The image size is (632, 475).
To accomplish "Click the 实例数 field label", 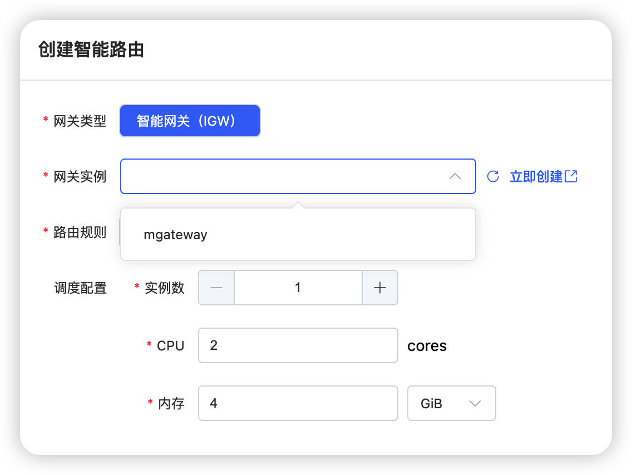I will click(x=164, y=288).
